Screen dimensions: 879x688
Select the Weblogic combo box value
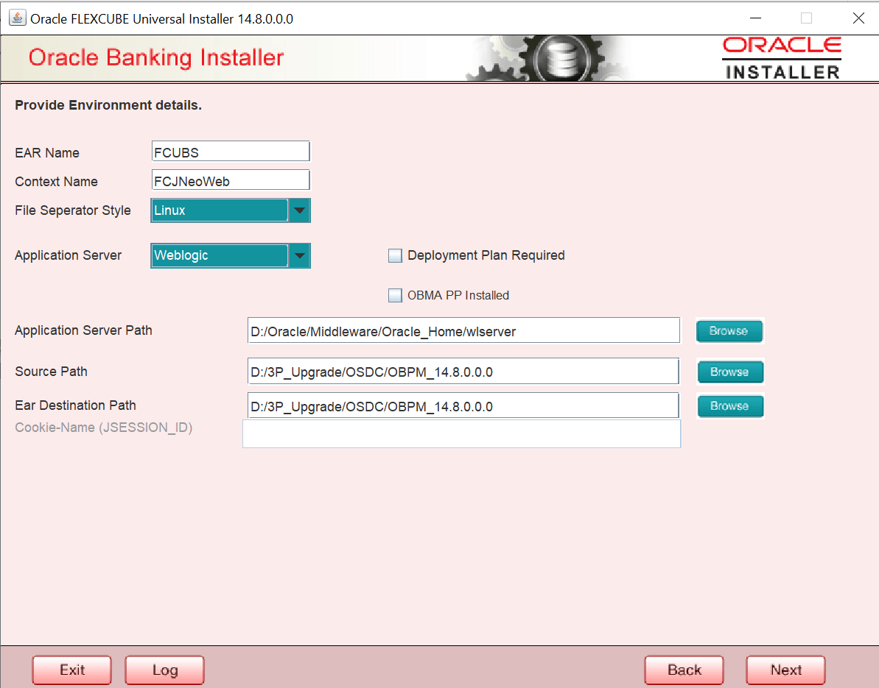[x=220, y=256]
